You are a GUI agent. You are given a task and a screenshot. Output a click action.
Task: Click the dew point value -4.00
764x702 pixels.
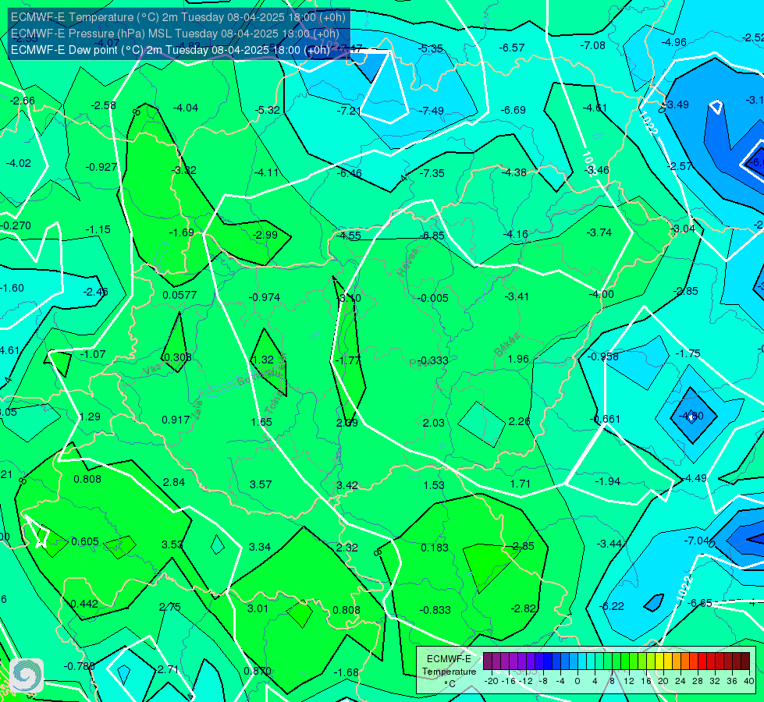coord(601,294)
